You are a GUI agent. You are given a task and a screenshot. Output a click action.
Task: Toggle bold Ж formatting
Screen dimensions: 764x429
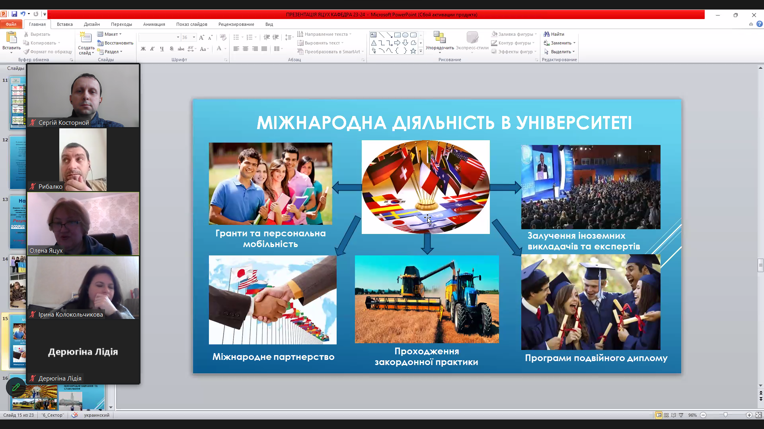(143, 49)
